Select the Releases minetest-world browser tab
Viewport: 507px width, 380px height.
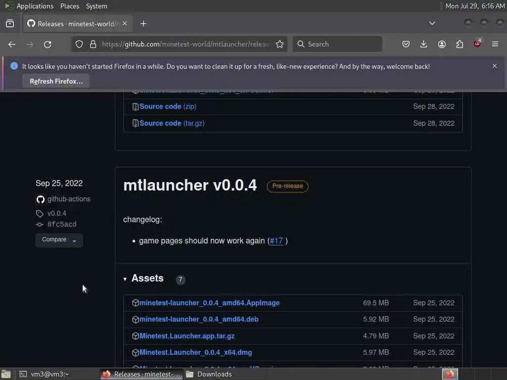[x=78, y=24]
